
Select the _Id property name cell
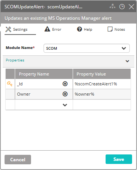click(x=44, y=84)
